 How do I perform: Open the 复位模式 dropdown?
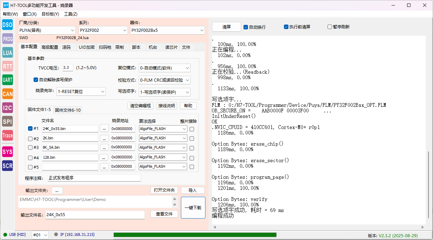point(164,68)
